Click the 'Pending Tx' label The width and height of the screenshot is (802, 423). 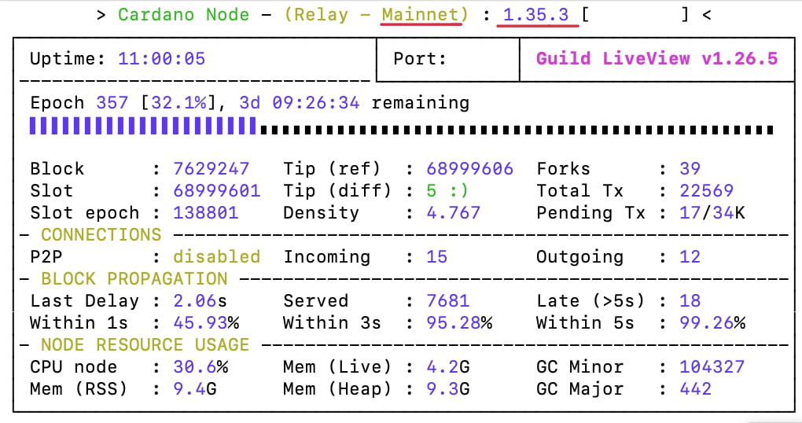(x=590, y=212)
